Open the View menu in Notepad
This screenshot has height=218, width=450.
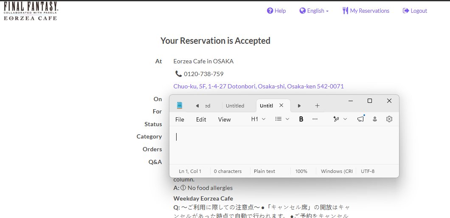click(224, 119)
